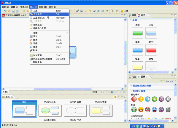Choose 外框 from the Insert menu

[49, 43]
